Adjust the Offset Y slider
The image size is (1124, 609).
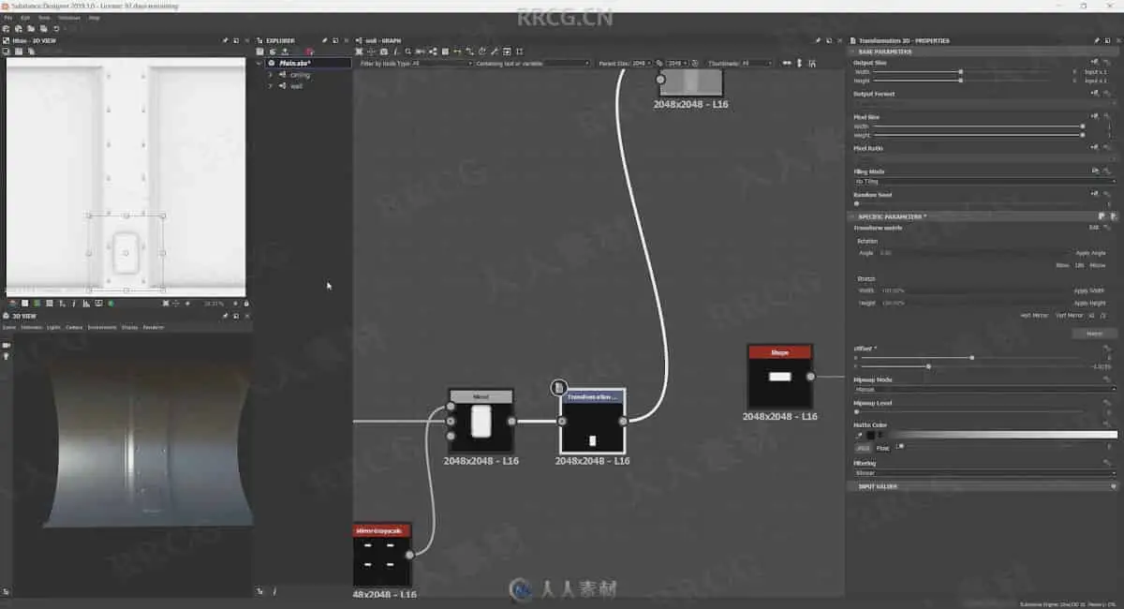pyautogui.click(x=928, y=366)
